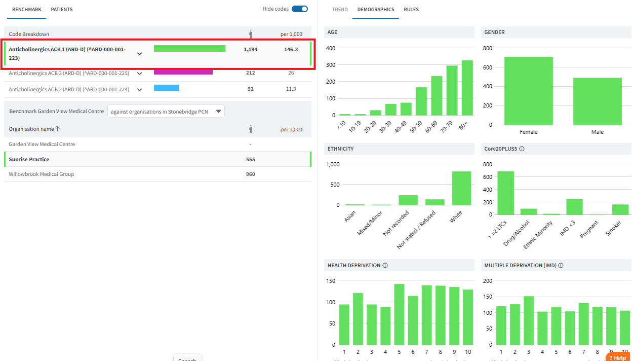This screenshot has width=633, height=361.
Task: Click the 80+ bar in Age chart
Action: tap(467, 88)
